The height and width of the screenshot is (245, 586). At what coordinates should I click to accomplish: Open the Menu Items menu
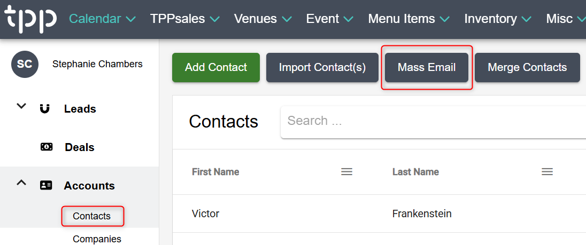(x=408, y=19)
